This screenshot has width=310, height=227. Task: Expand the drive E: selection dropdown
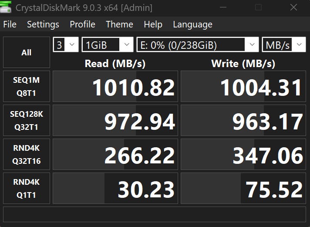pos(198,44)
